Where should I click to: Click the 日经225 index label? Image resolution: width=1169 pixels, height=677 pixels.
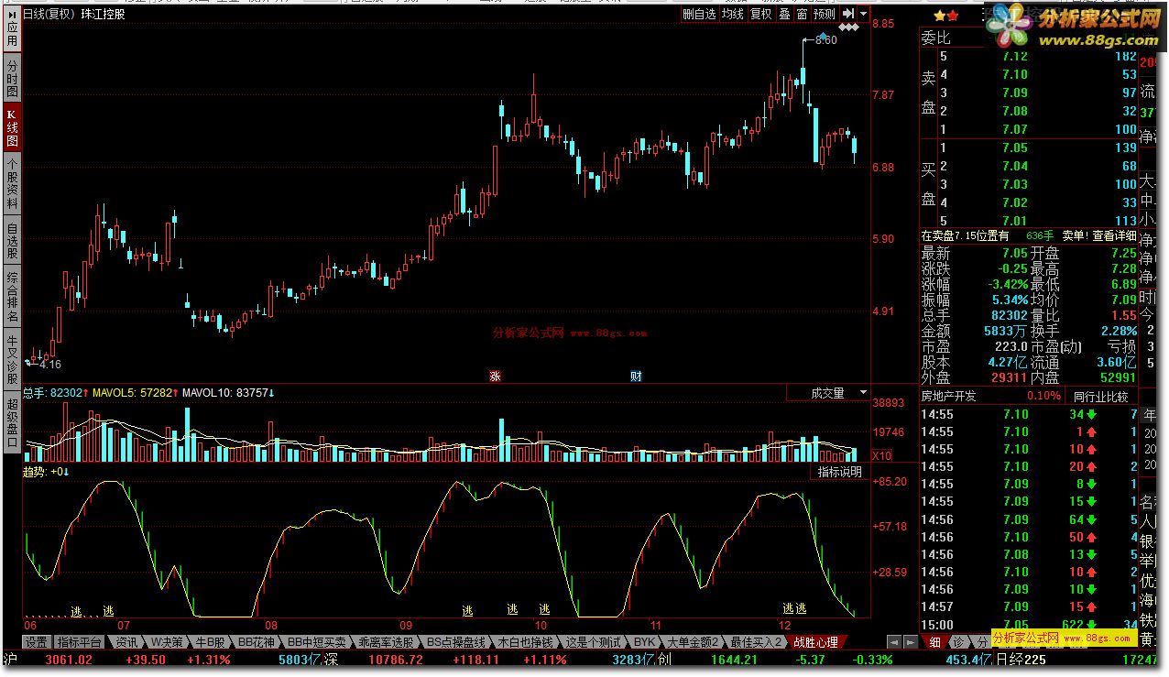(x=1021, y=660)
